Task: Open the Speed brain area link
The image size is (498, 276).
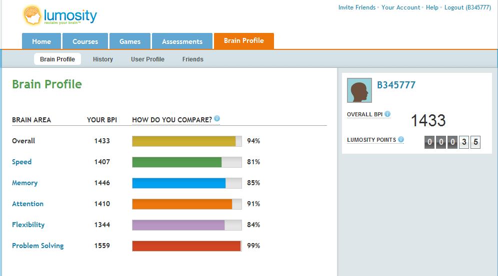Action: (21, 162)
